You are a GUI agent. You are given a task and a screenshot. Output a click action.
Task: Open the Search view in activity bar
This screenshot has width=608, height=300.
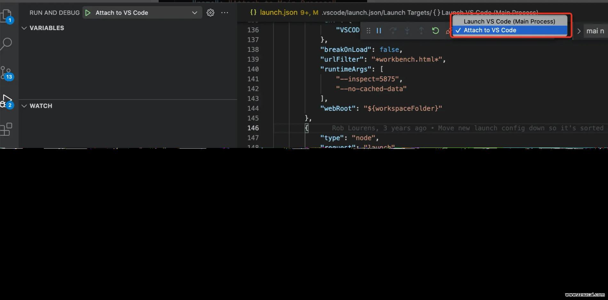[x=6, y=44]
